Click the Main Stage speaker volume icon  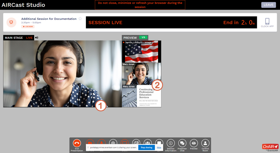click(x=36, y=38)
